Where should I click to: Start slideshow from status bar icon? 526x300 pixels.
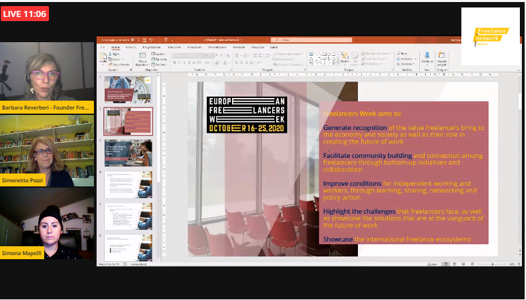[472, 264]
